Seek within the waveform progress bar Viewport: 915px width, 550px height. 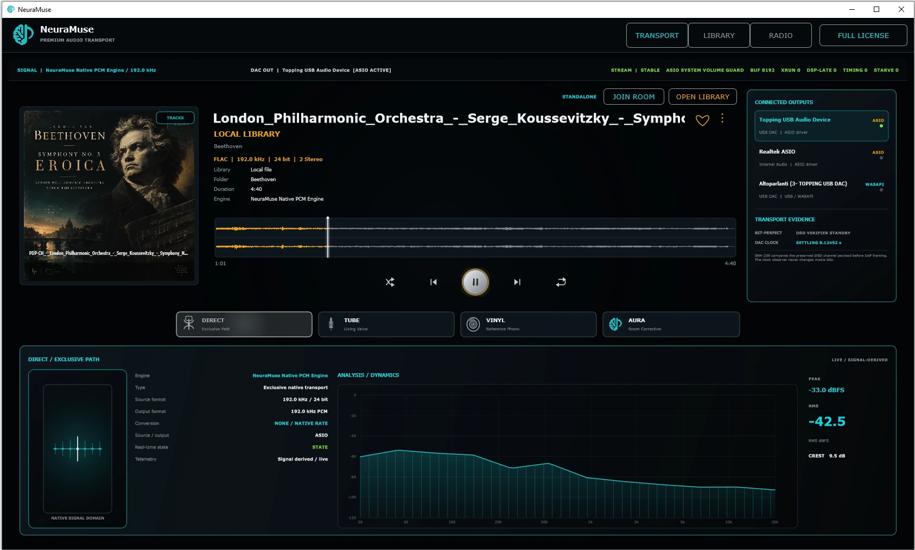(475, 238)
